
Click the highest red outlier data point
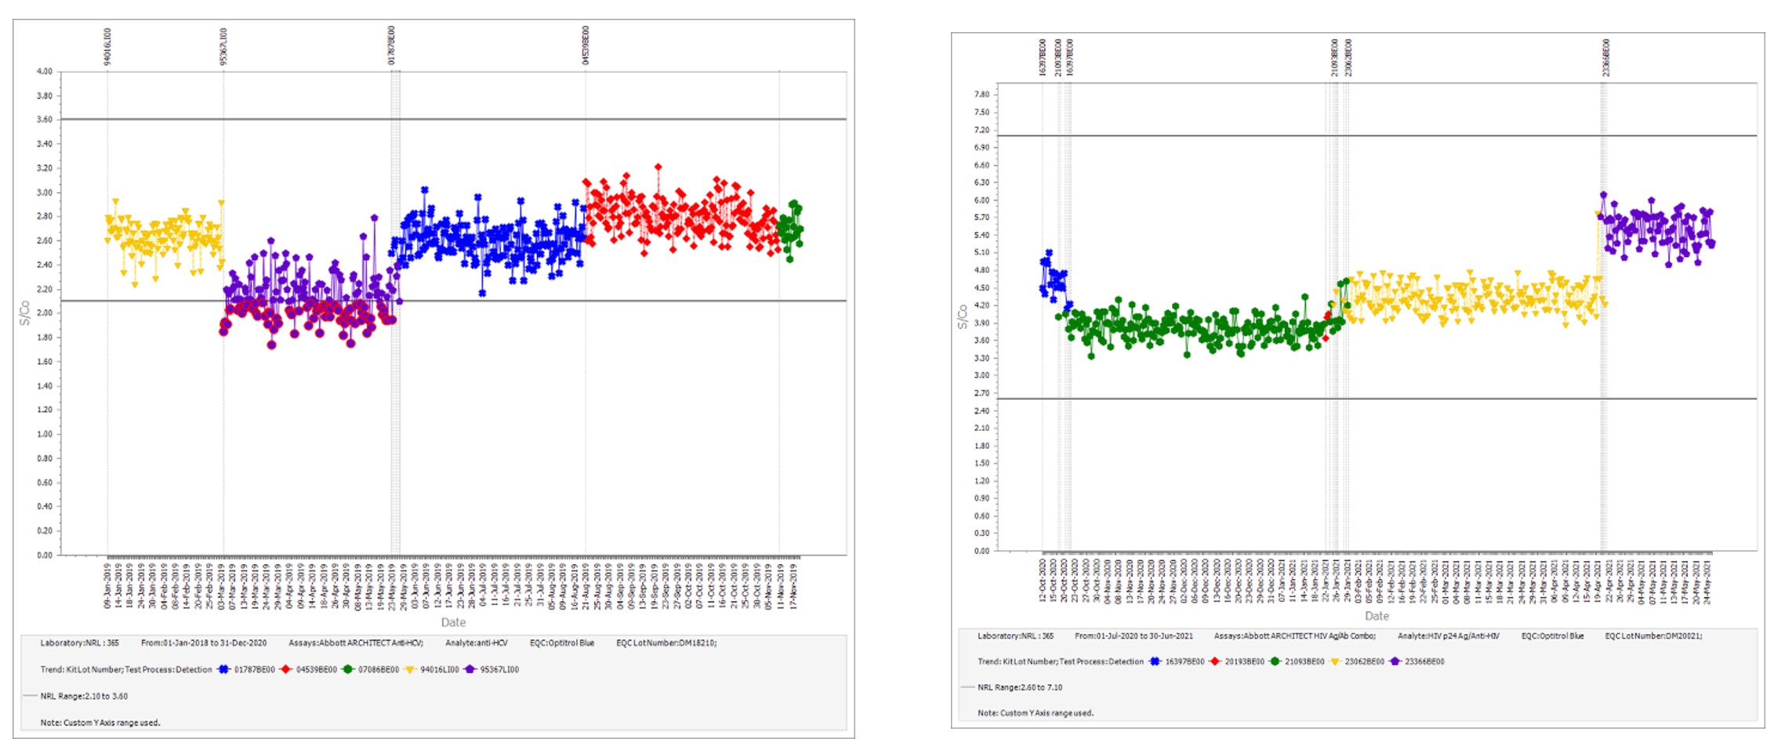(657, 165)
